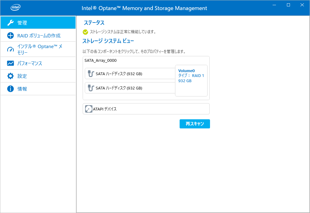Show the 情報 page
The image size is (310, 213).
click(38, 89)
